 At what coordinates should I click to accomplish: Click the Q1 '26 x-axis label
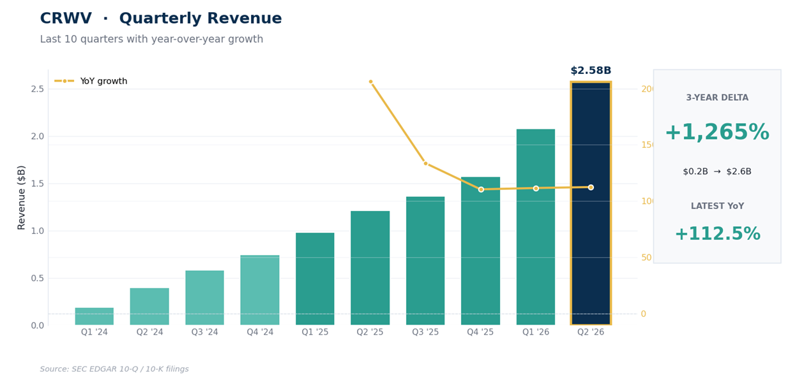536,332
